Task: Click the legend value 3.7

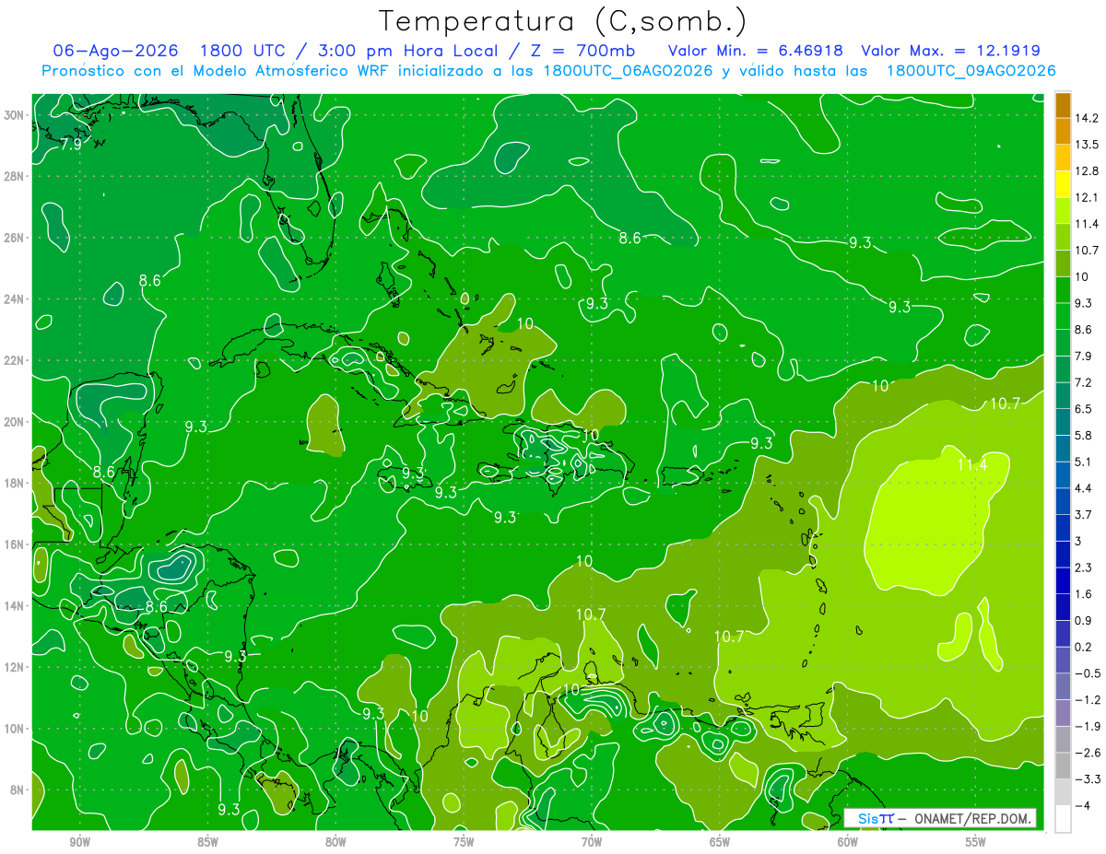Action: (1083, 514)
